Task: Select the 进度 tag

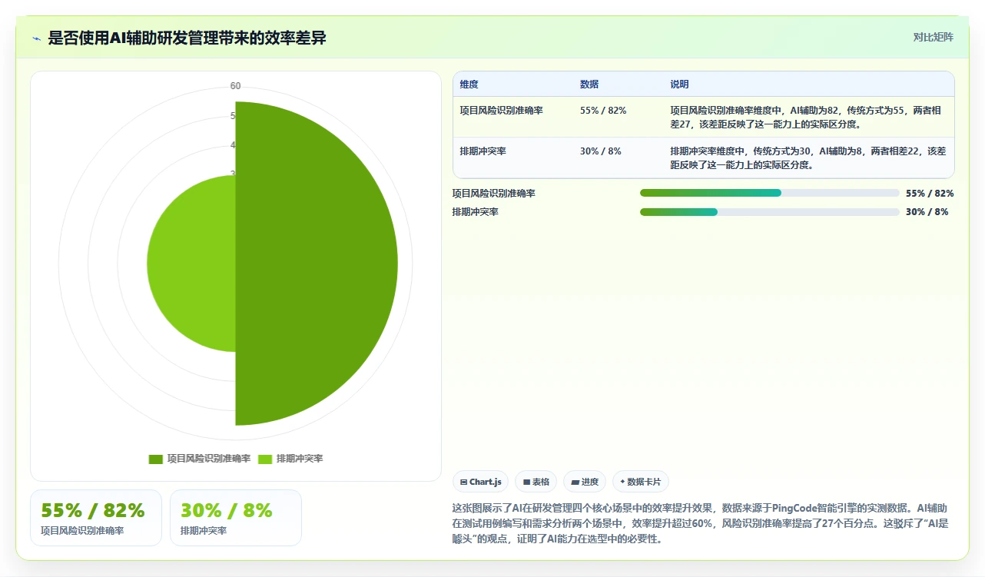Action: coord(585,482)
